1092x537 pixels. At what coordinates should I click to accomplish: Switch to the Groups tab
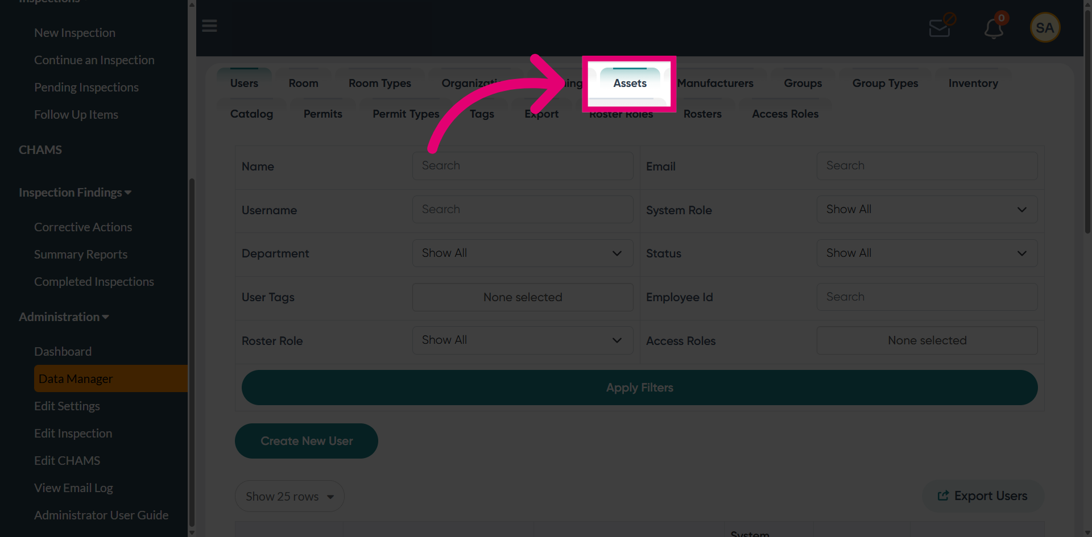click(x=803, y=83)
